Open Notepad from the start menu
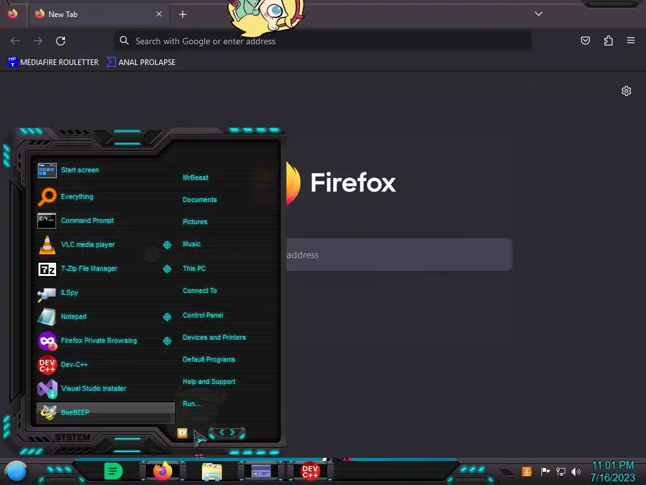646x485 pixels. [99, 316]
